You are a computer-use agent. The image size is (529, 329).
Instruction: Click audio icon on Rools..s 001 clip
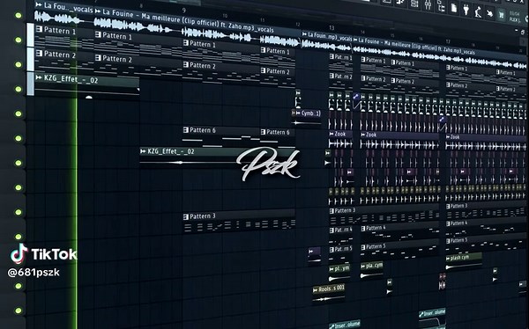coord(316,289)
